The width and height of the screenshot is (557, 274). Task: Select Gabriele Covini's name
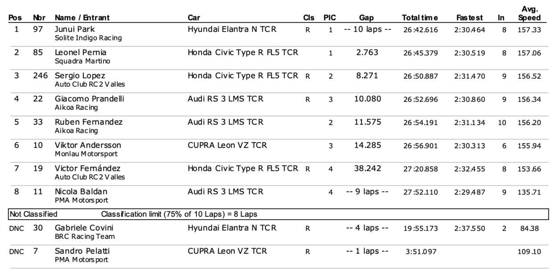(79, 228)
